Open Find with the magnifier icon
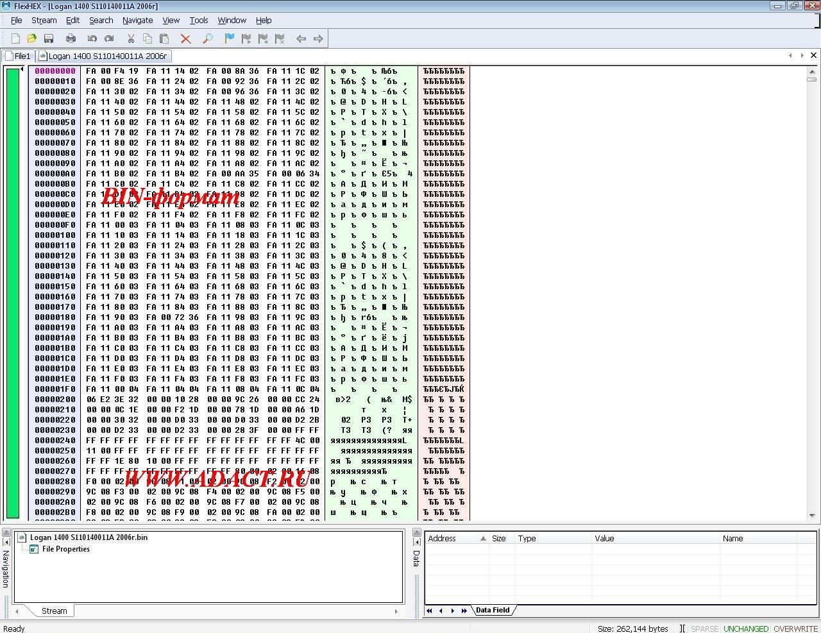The width and height of the screenshot is (821, 633). point(207,38)
